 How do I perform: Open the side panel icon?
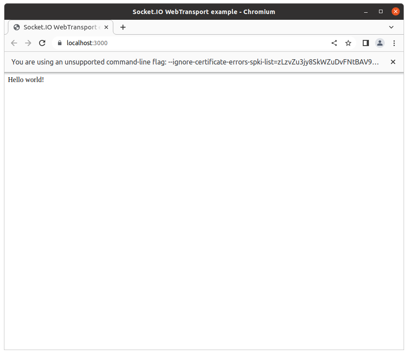pyautogui.click(x=366, y=43)
